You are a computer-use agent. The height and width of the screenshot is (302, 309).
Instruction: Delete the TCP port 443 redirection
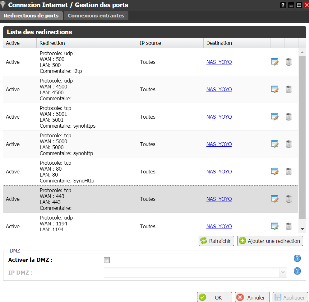[x=289, y=199]
